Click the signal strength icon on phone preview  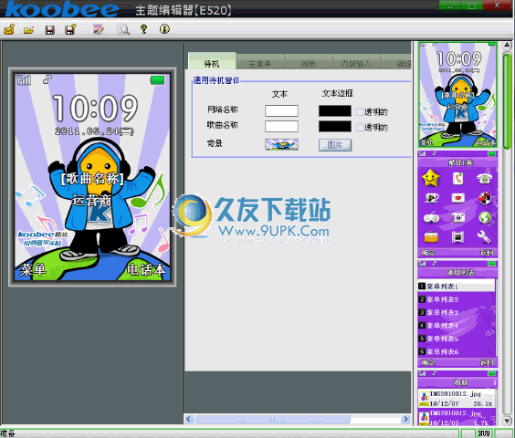24,79
